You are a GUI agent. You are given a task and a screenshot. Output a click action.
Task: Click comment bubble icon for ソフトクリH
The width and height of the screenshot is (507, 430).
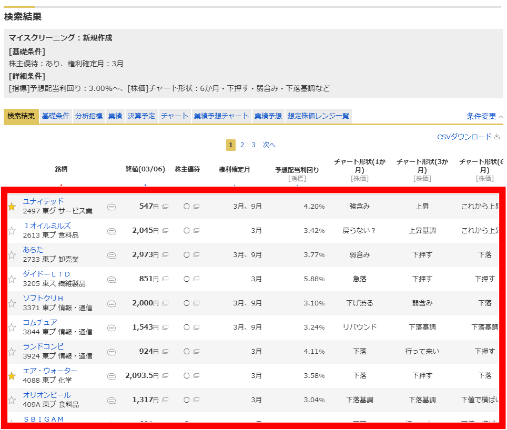[111, 303]
